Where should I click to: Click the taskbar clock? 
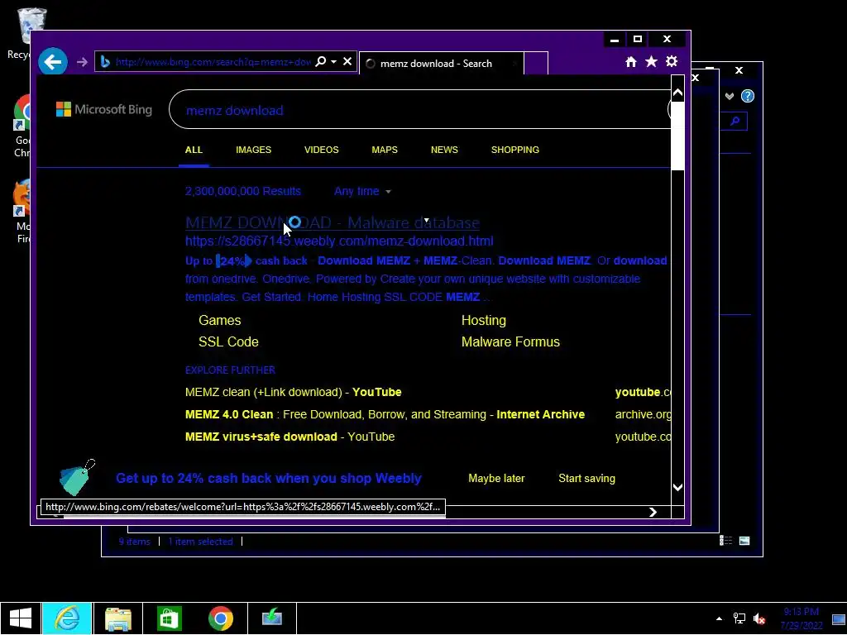click(x=801, y=618)
